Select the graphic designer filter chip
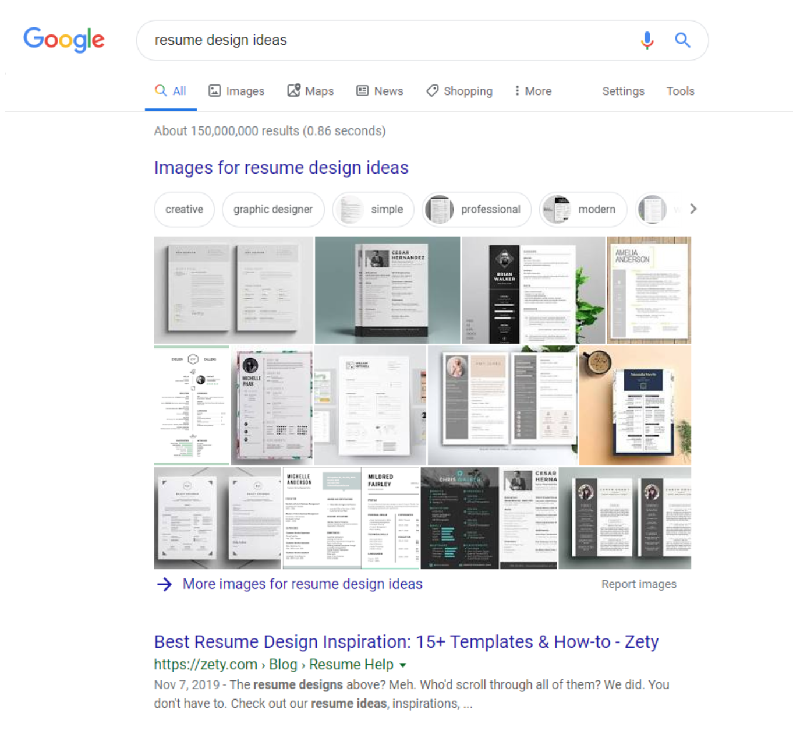Screen dimensions: 793x734 tap(273, 209)
